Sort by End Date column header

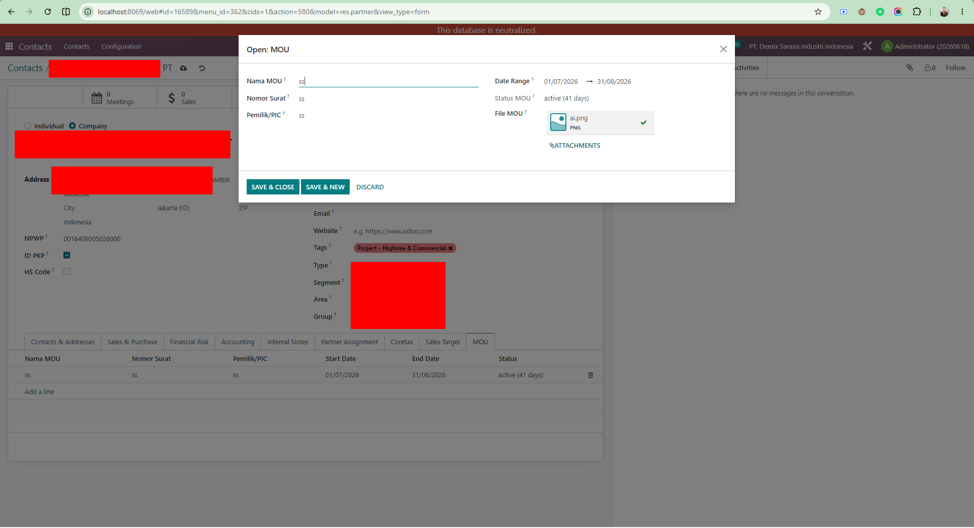425,359
